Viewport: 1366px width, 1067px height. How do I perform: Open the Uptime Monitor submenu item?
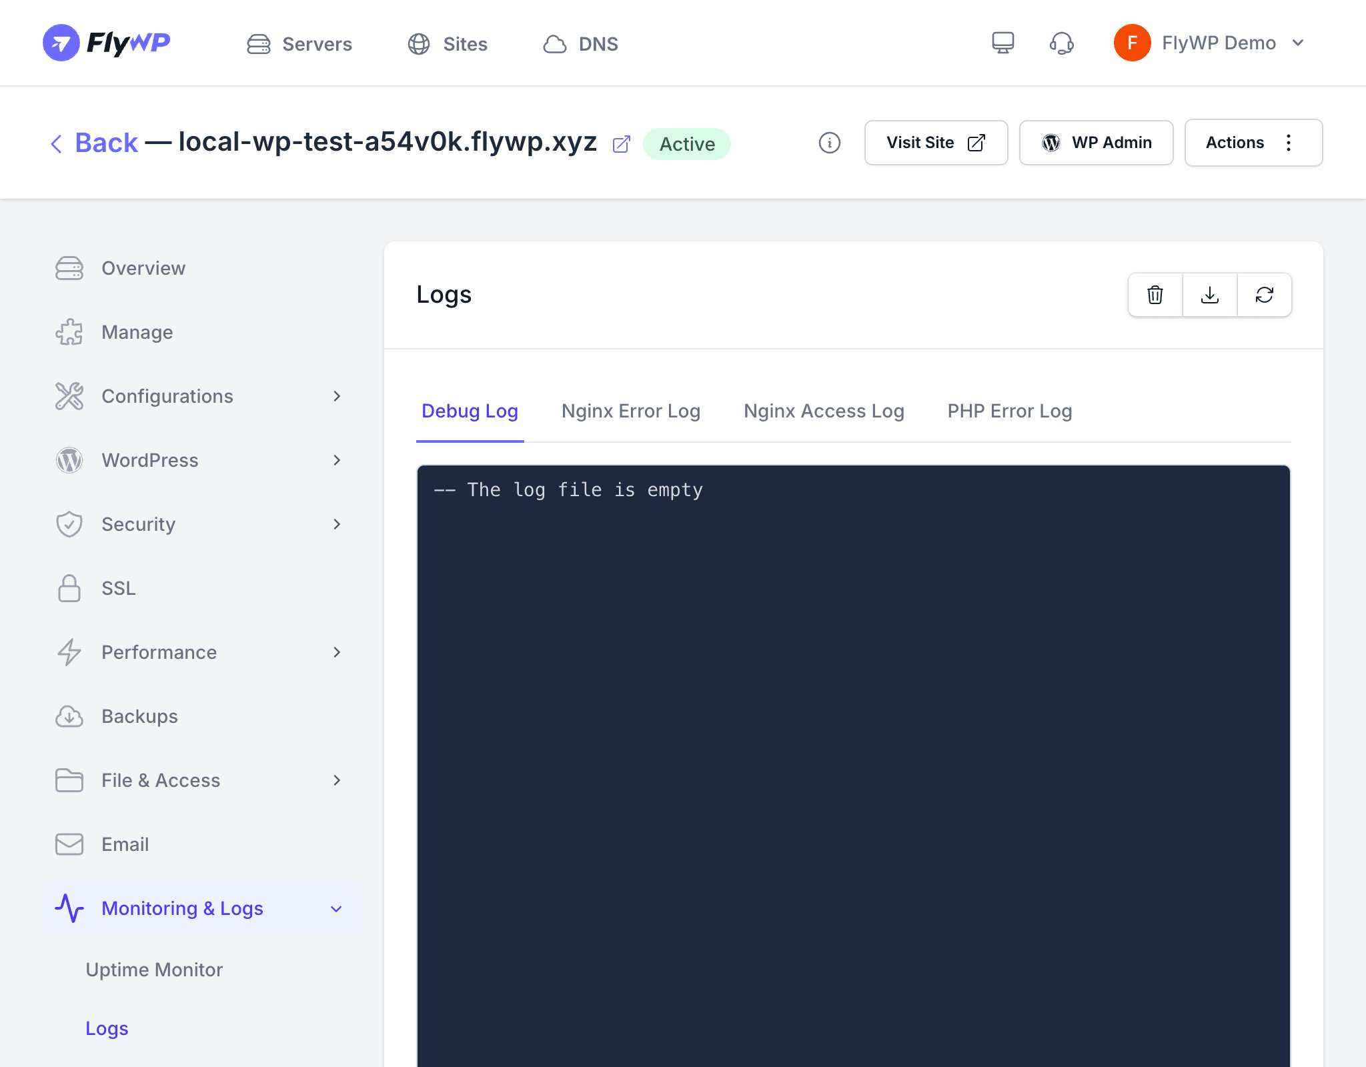[x=154, y=970]
